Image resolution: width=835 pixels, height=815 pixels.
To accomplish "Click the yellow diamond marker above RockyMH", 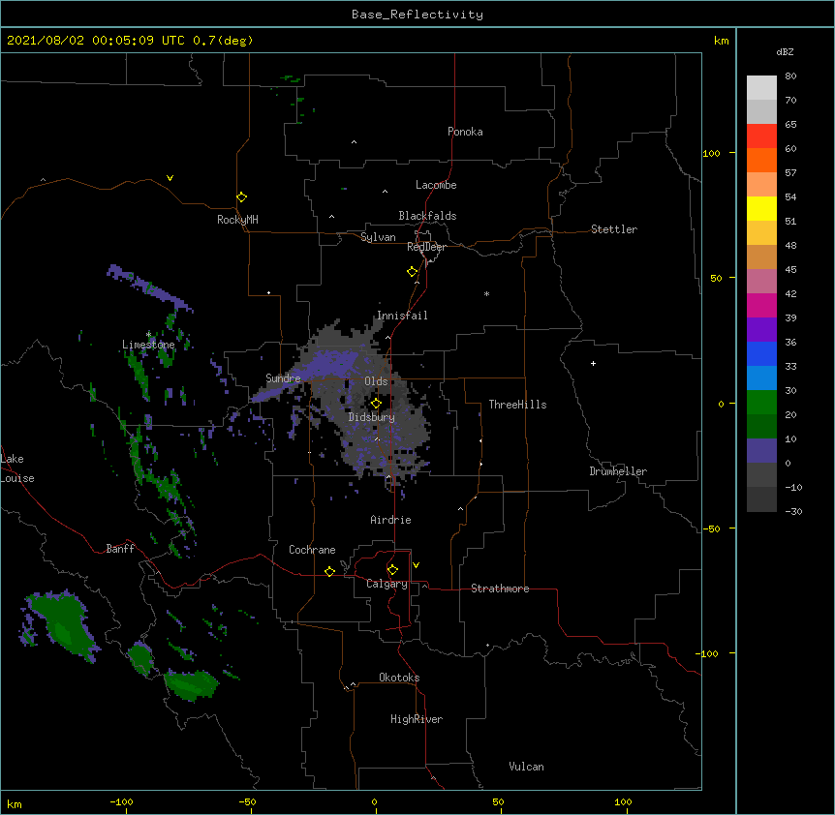I will (242, 197).
